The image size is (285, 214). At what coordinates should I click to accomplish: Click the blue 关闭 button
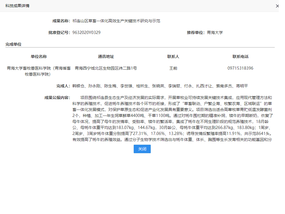coord(142,149)
